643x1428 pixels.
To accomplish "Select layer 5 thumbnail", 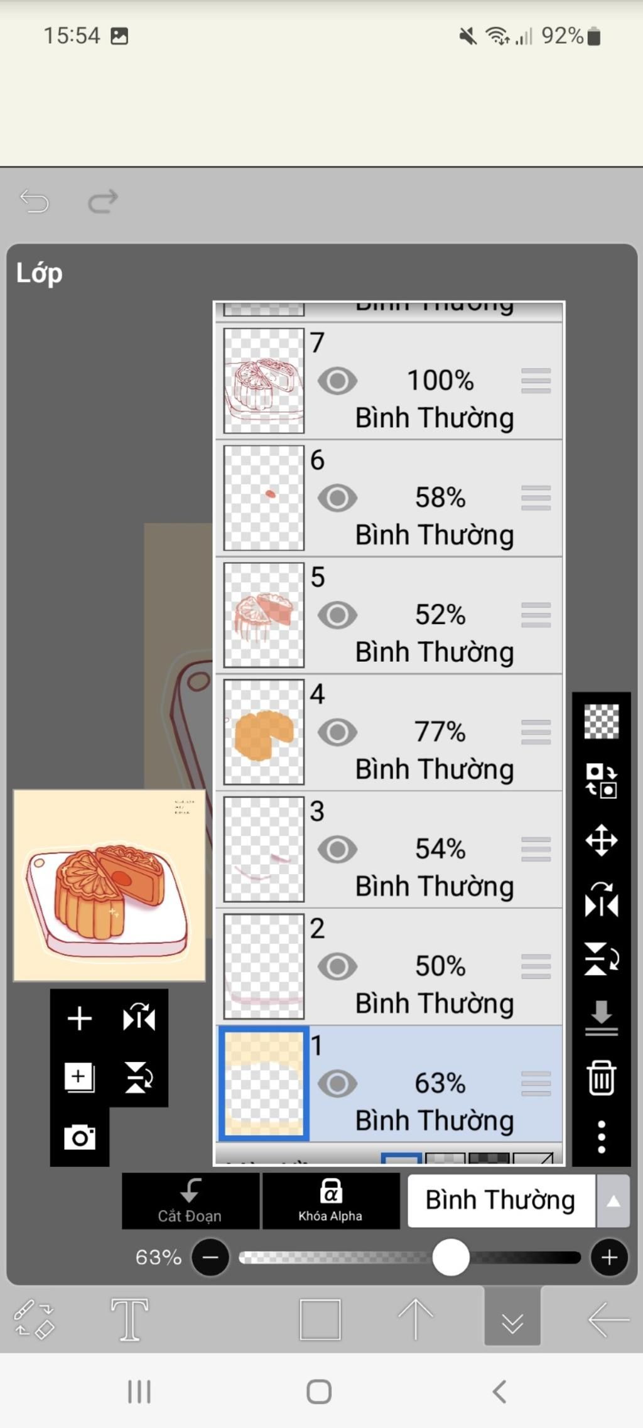I will 264,615.
